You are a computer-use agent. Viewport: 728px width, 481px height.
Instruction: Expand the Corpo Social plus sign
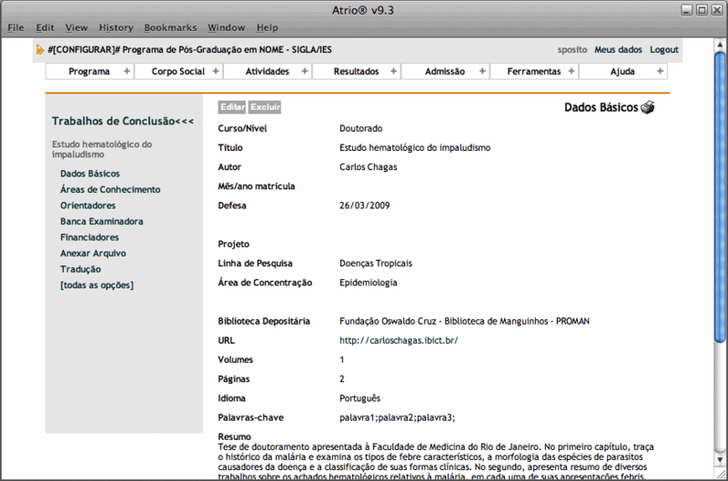216,71
